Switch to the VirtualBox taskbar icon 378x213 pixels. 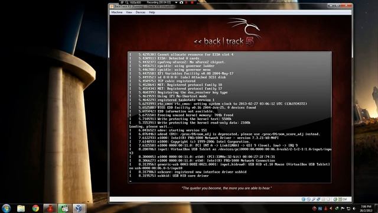(79, 208)
